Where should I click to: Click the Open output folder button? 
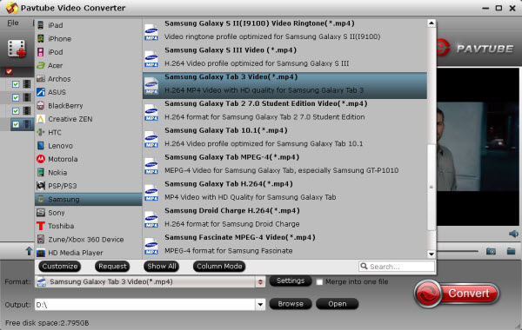point(338,304)
